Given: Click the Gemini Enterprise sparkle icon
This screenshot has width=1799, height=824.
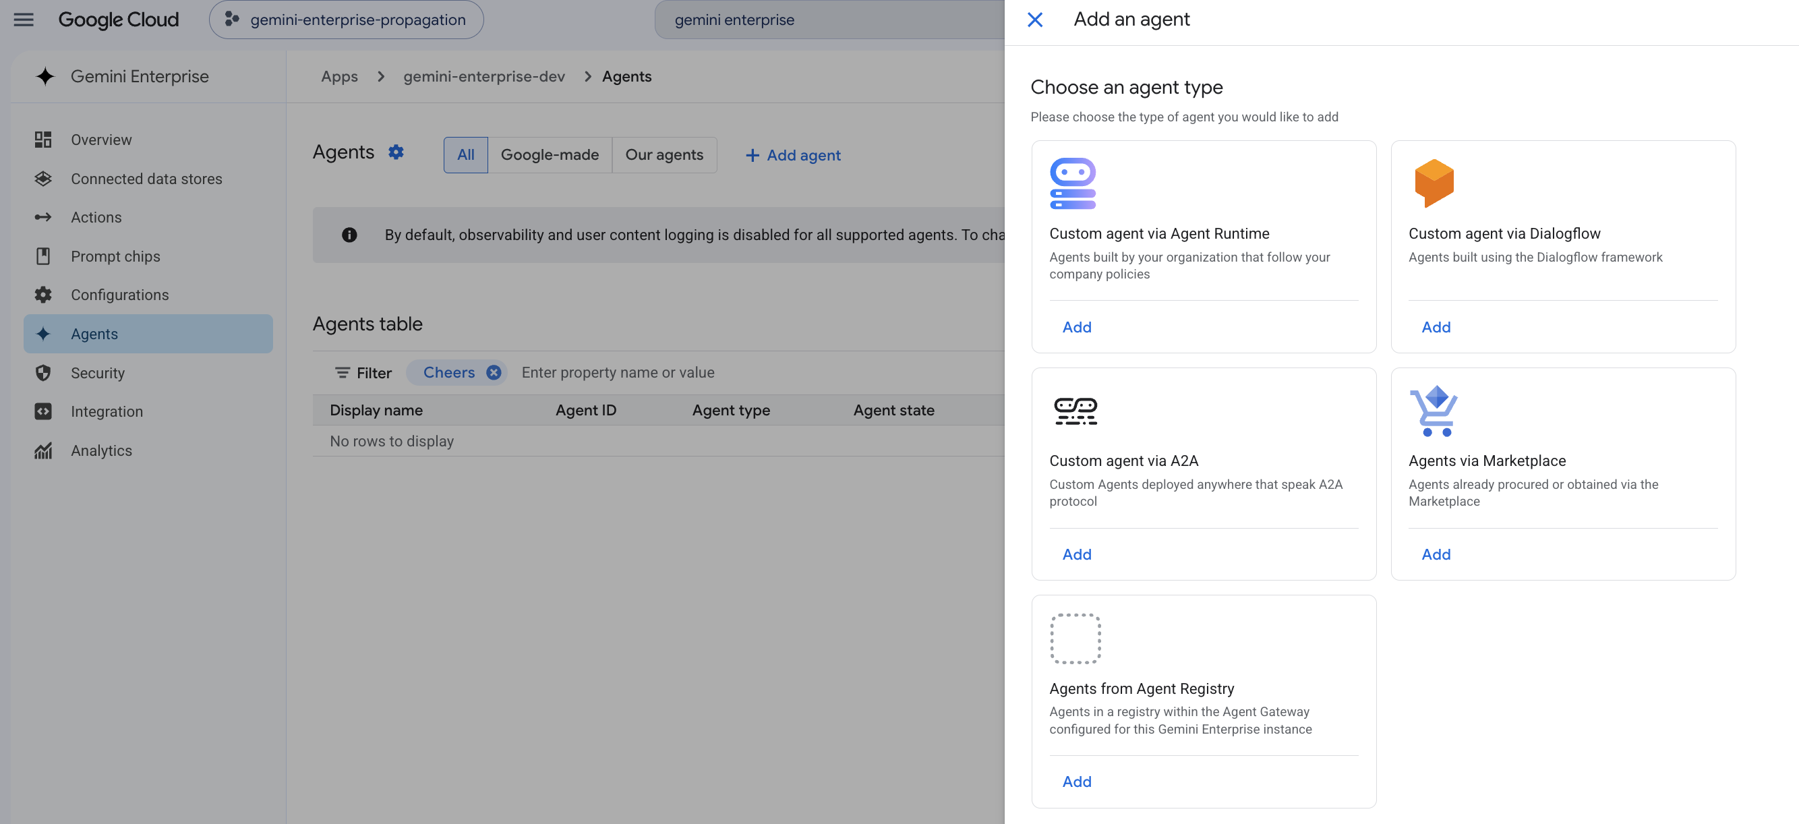Looking at the screenshot, I should coord(45,76).
